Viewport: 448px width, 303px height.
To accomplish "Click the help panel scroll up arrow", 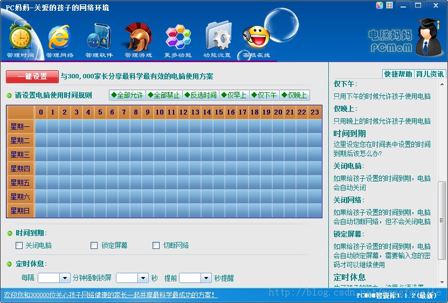I will (x=442, y=84).
